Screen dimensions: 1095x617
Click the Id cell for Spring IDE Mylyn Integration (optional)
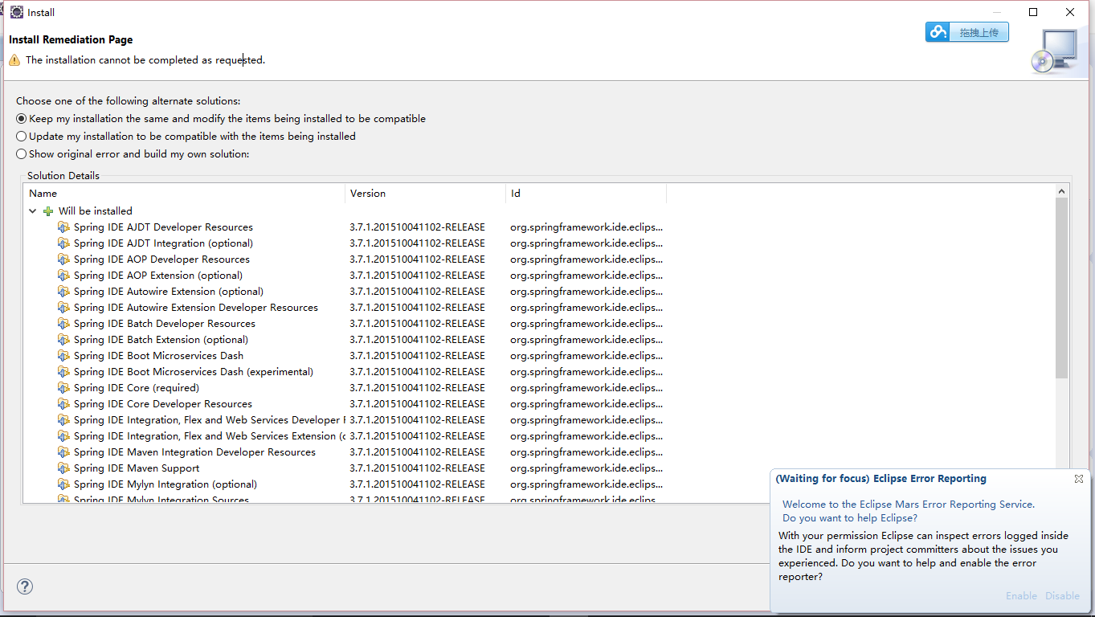[x=586, y=484]
